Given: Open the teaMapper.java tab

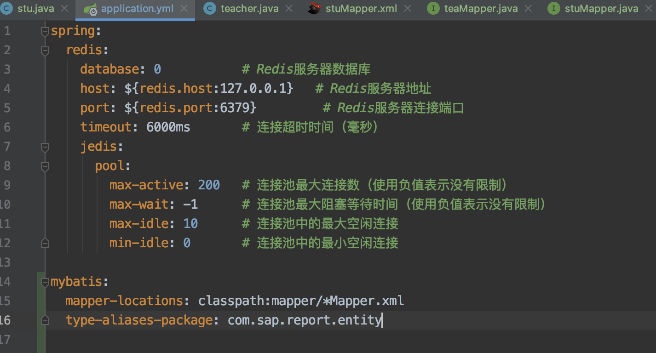Looking at the screenshot, I should click(480, 9).
